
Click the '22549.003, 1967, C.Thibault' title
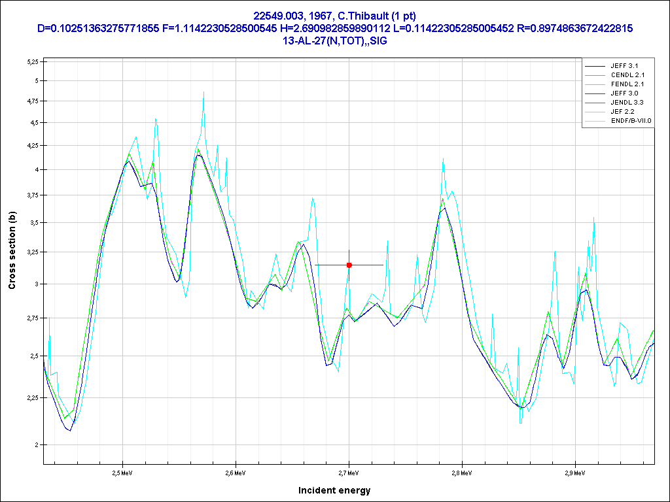[x=334, y=16]
